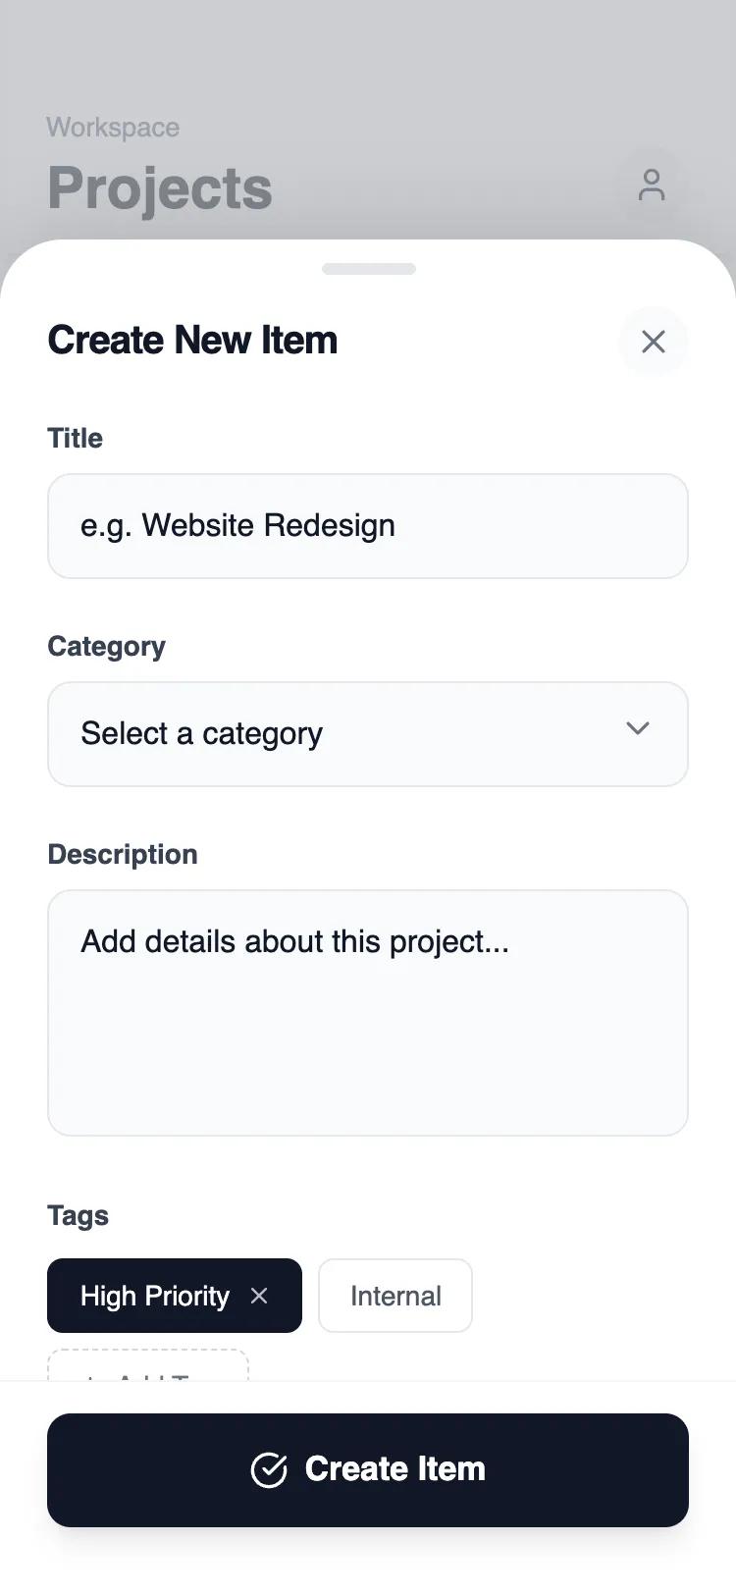Click the Description field label
Screen dimensions: 736x1594
(x=123, y=854)
